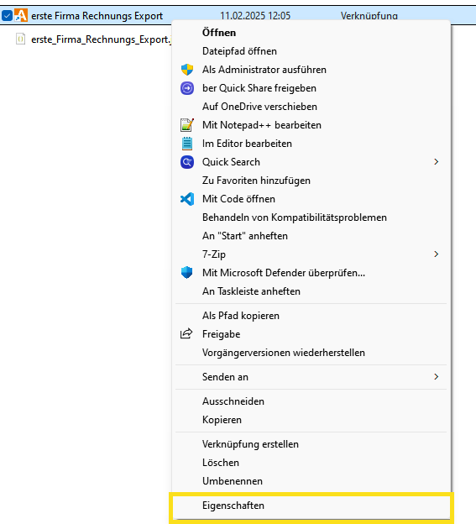476x524 pixels.
Task: Select ber Quick Share freigeben
Action: (311, 88)
